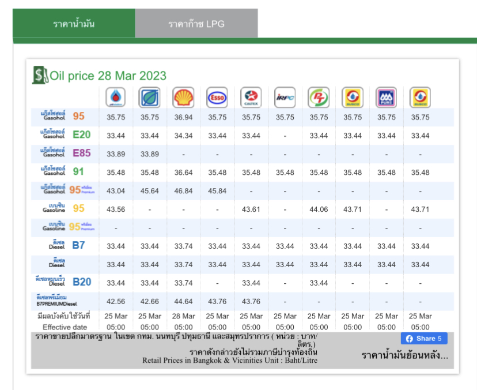Click the Esso brand logo

[x=217, y=97]
